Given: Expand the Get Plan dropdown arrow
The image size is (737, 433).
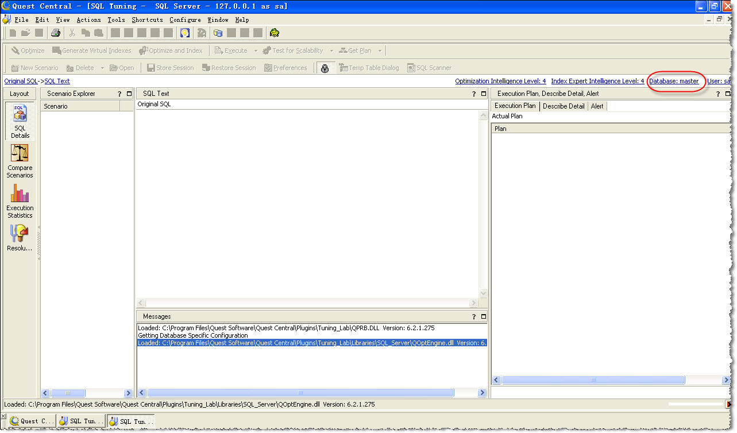Looking at the screenshot, I should pos(380,51).
